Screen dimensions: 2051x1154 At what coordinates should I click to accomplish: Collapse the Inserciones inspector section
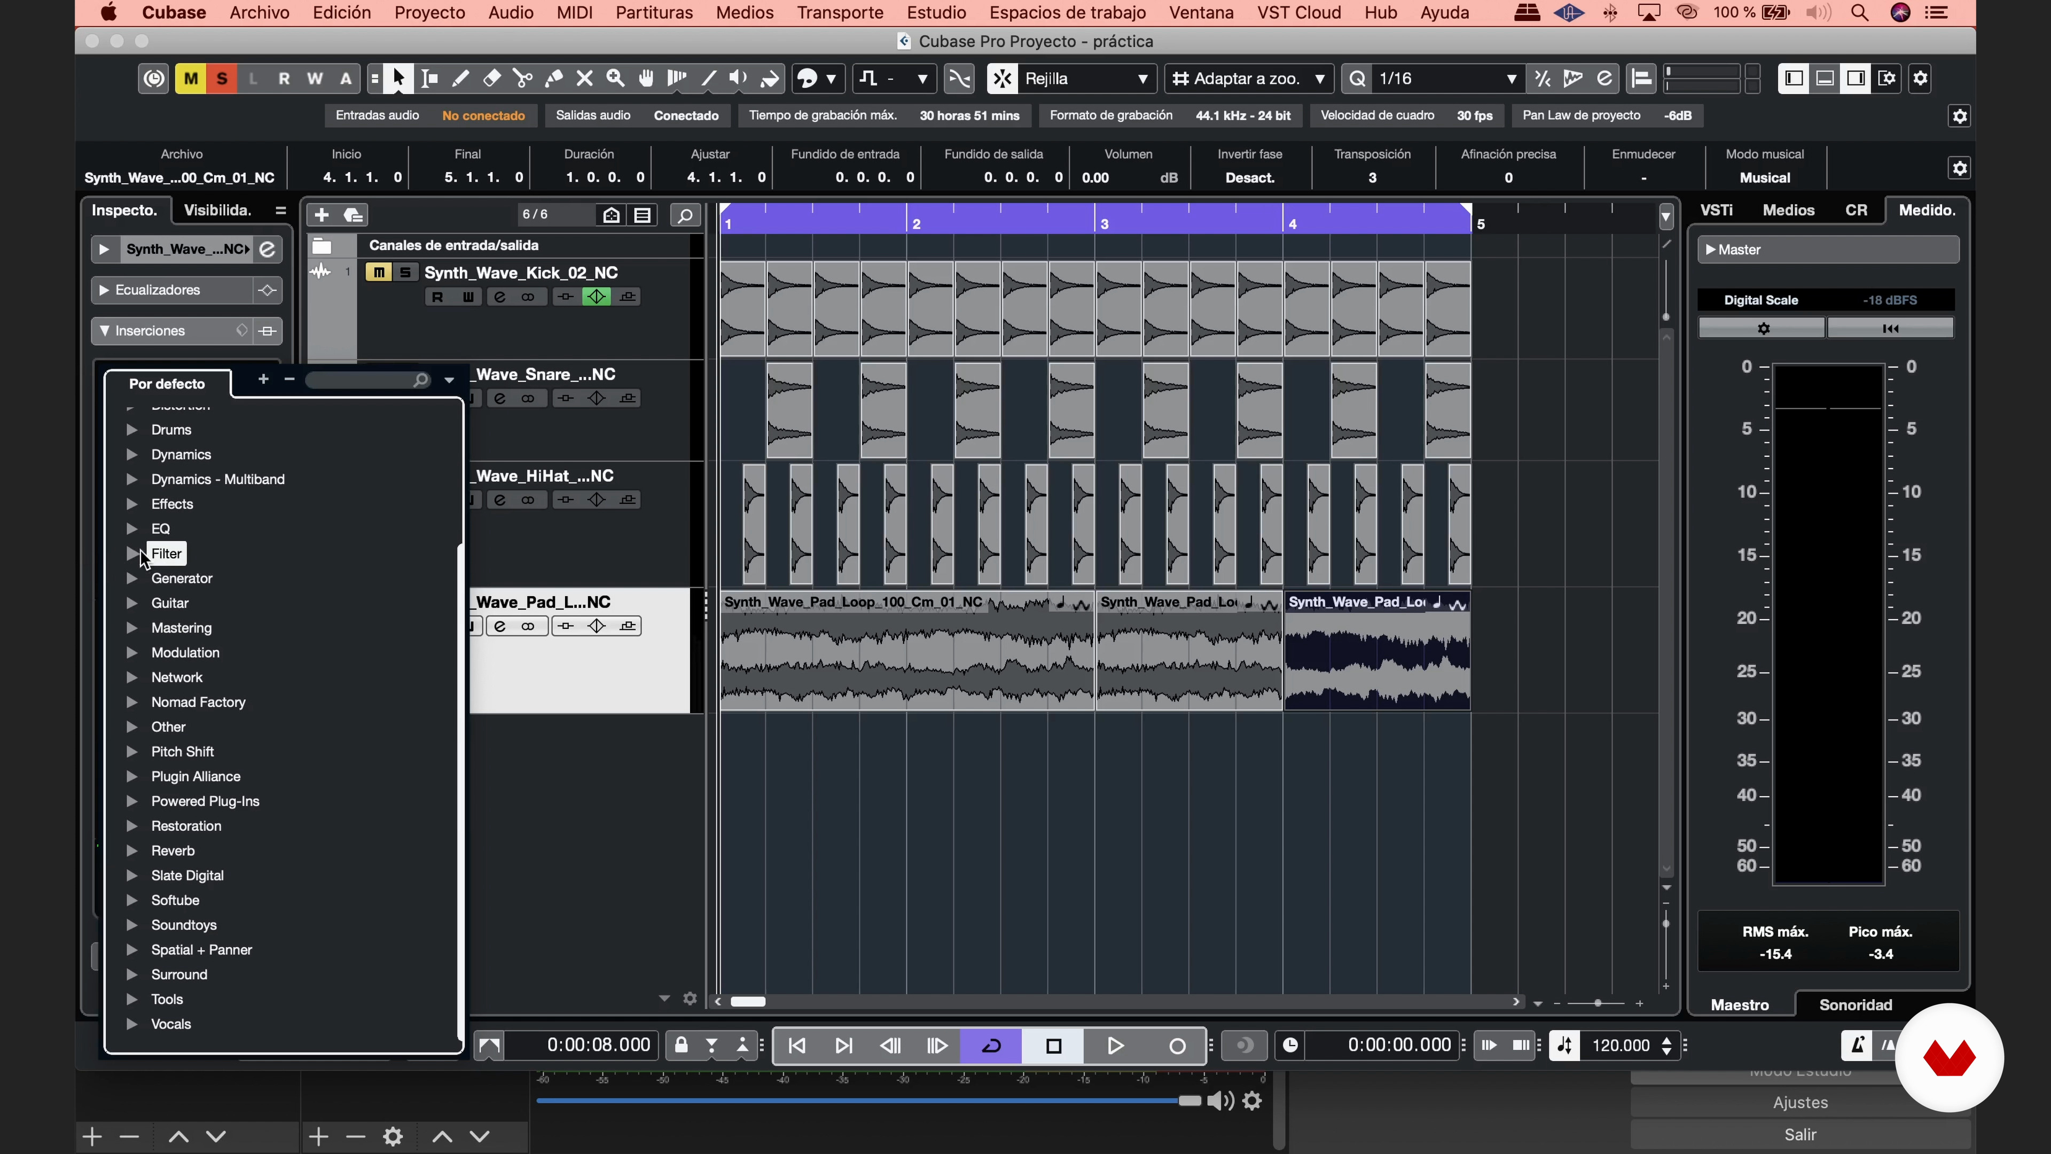(105, 331)
